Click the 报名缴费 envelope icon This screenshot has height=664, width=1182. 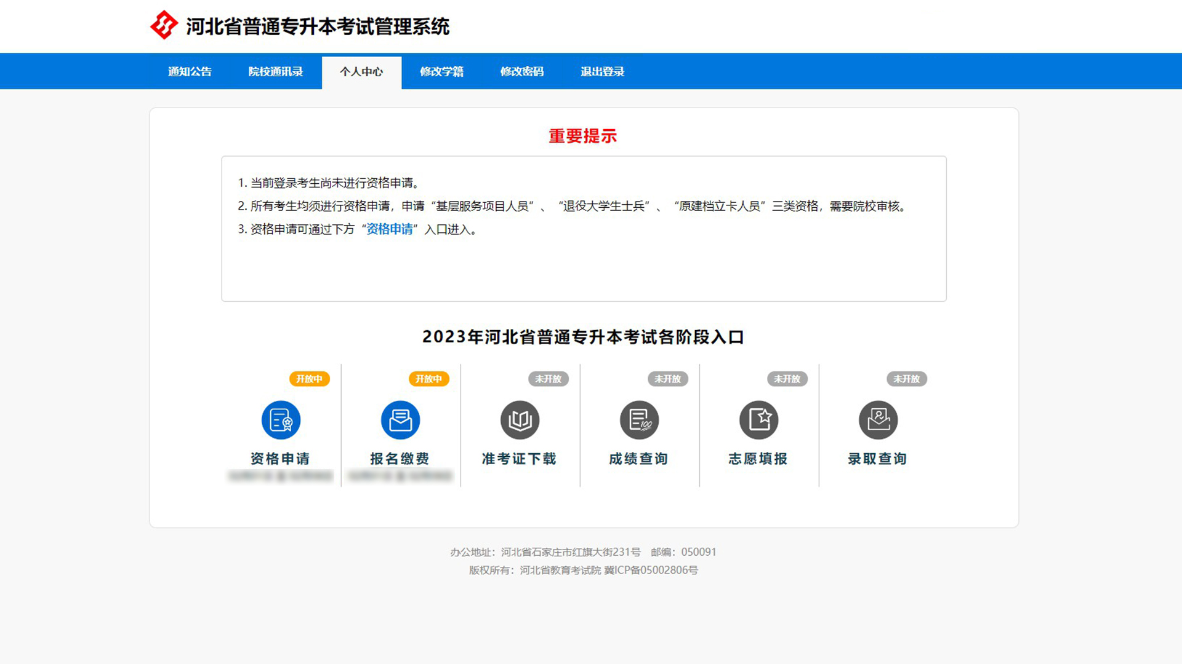point(400,421)
